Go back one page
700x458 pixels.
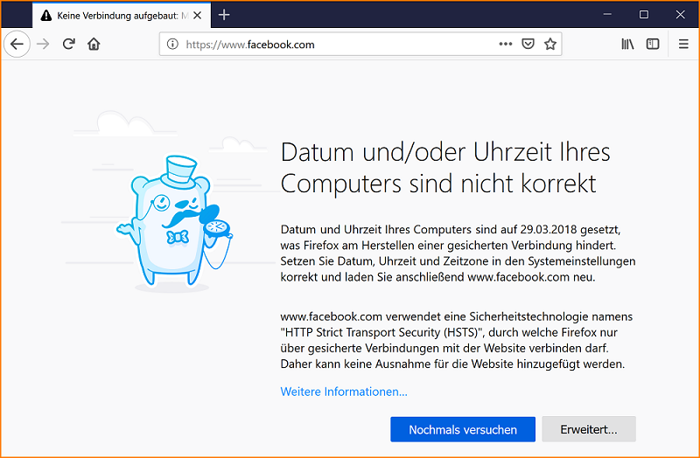[x=17, y=45]
